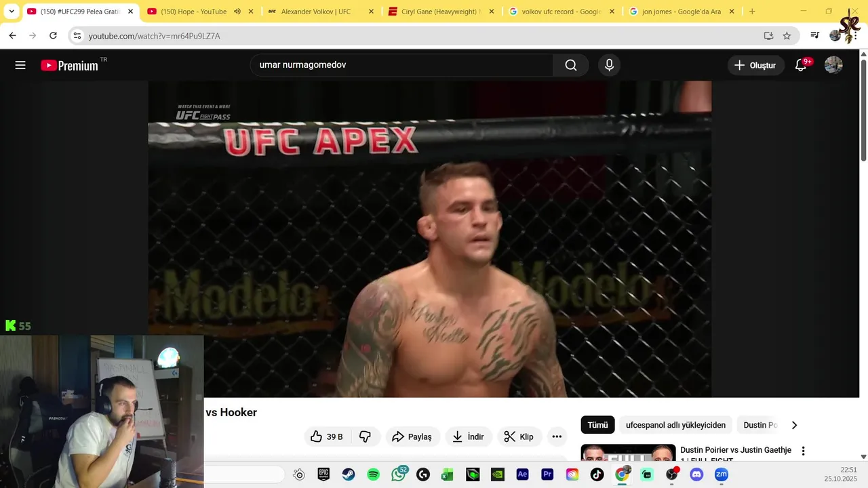
Task: Open the three-dot more actions under video
Action: point(557,436)
